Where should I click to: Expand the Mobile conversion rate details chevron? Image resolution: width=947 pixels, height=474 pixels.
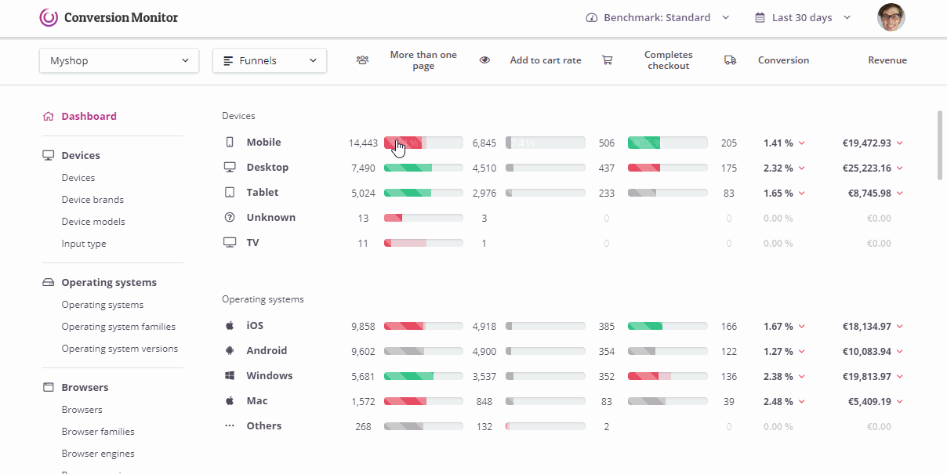pyautogui.click(x=801, y=143)
